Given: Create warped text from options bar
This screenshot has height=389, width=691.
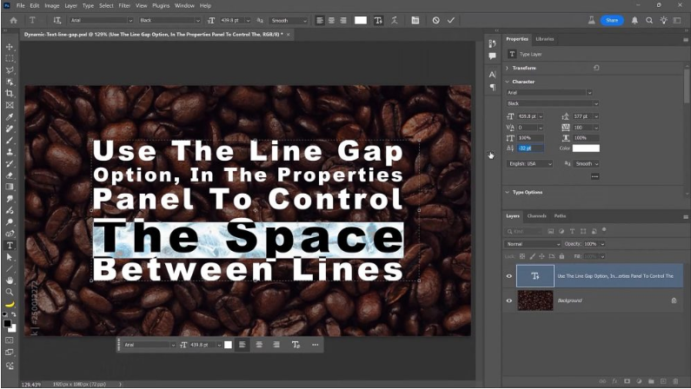Looking at the screenshot, I should (395, 20).
